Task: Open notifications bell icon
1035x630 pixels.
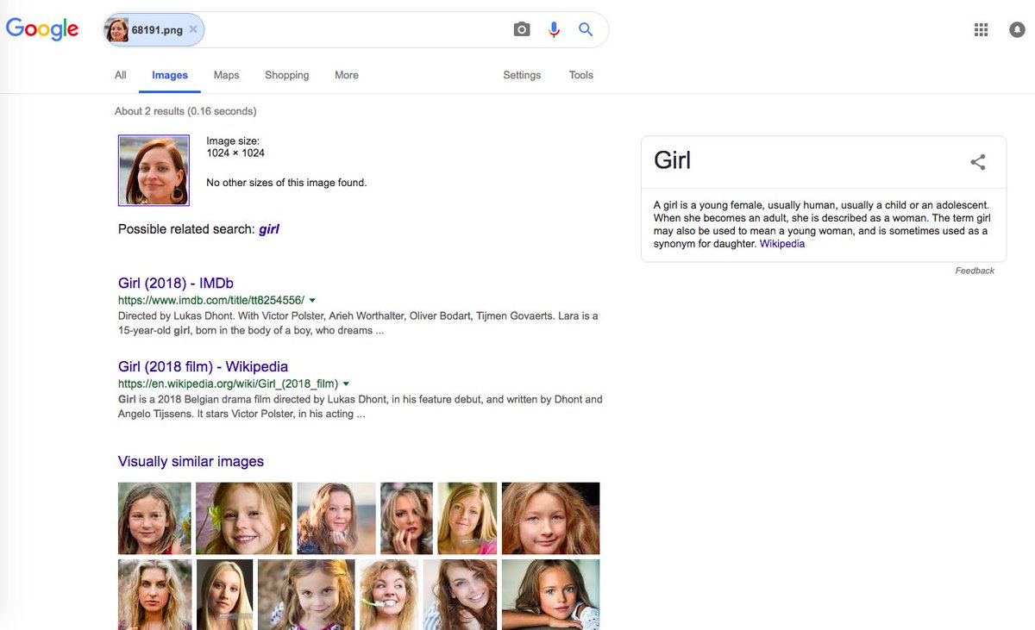Action: pyautogui.click(x=1017, y=29)
